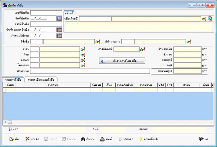Click พิมพ์ printer button
217x147 pixels.
tap(106, 139)
